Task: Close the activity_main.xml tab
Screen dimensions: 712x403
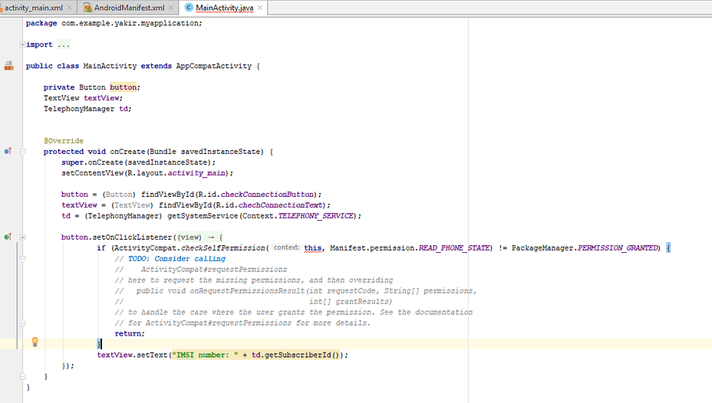Action: tap(70, 8)
